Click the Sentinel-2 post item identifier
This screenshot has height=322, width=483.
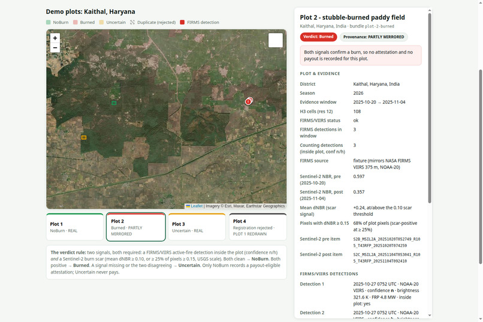coord(387,258)
